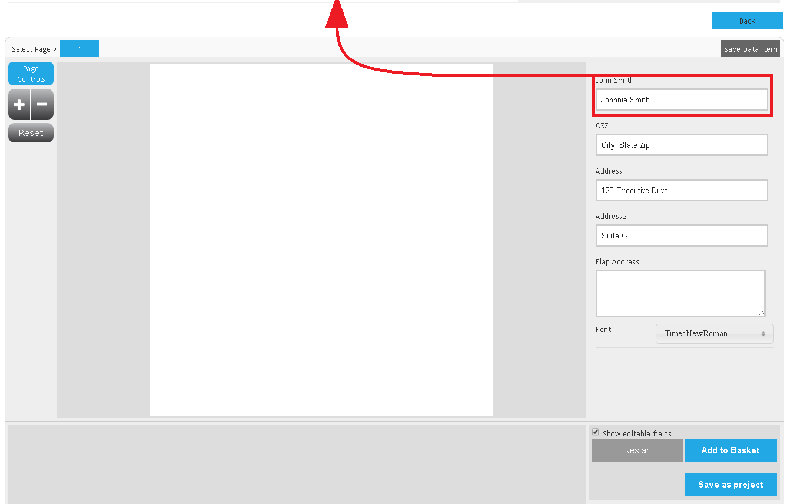
Task: Open the Font dropdown showing TimesNewRoman
Action: [714, 334]
